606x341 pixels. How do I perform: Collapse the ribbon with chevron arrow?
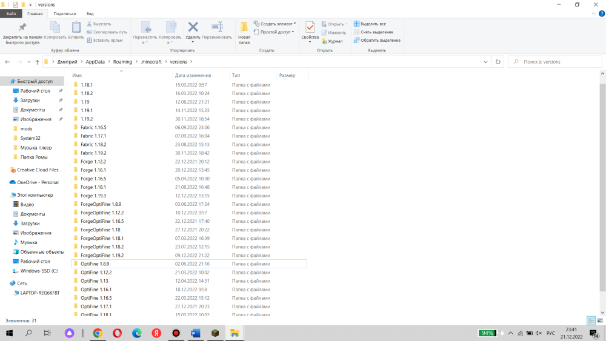594,13
